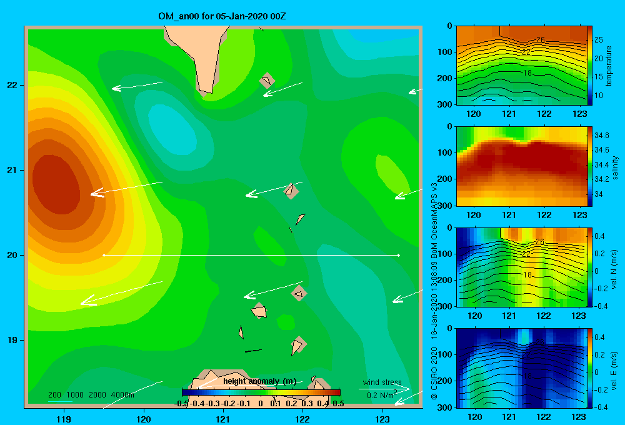Click the '4000m' depth contour legend entry
This screenshot has height=425, width=625.
[x=122, y=395]
